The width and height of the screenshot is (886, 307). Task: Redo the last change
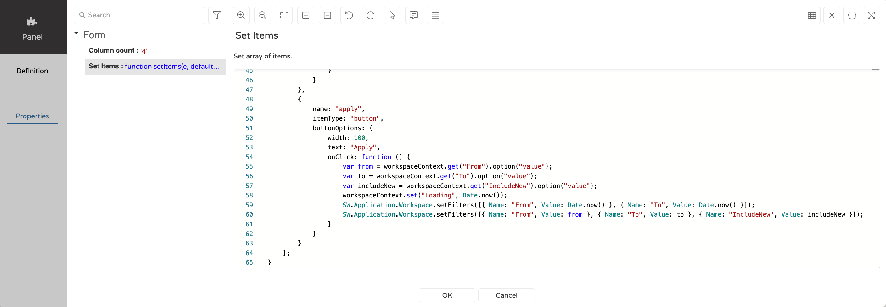pos(370,15)
